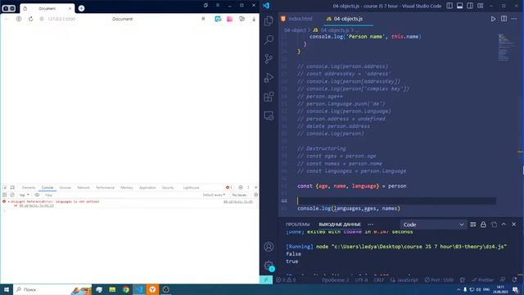Click the remote window status bar button
Screen dimensions: 524x295
click(266, 279)
